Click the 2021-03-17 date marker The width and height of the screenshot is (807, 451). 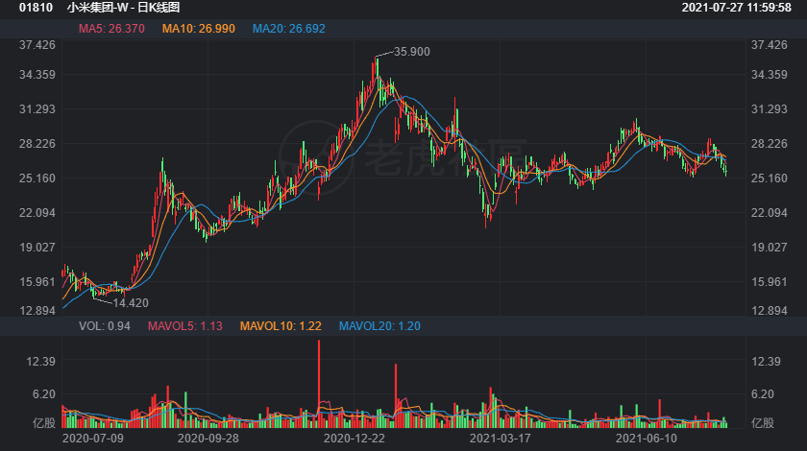tap(500, 438)
